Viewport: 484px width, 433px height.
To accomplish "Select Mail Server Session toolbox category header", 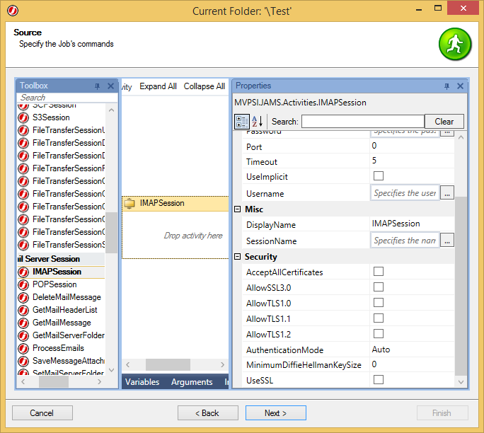I will pos(61,259).
